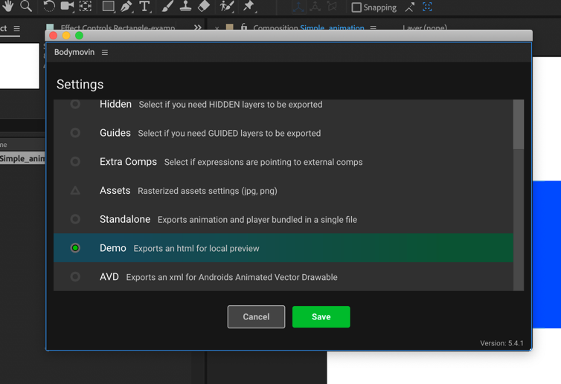Enable the Snapping checkbox
Image resolution: width=561 pixels, height=384 pixels.
click(356, 7)
